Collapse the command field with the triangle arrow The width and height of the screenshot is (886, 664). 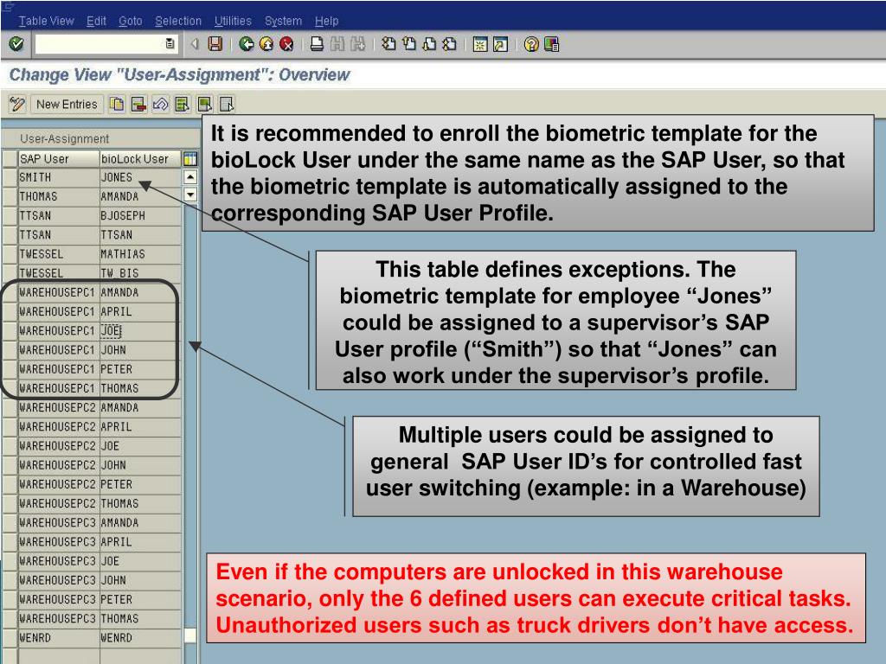195,43
